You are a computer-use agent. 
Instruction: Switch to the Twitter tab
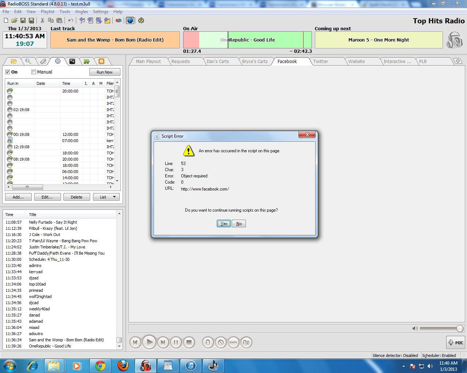pos(321,62)
